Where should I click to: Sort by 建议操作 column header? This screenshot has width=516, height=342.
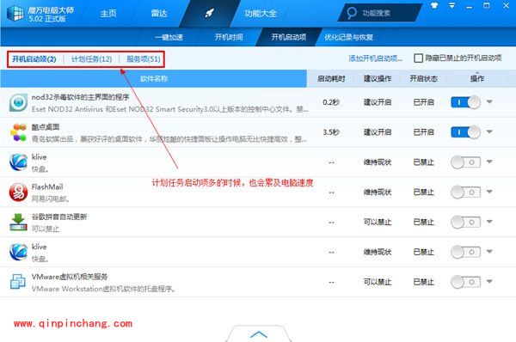click(378, 78)
